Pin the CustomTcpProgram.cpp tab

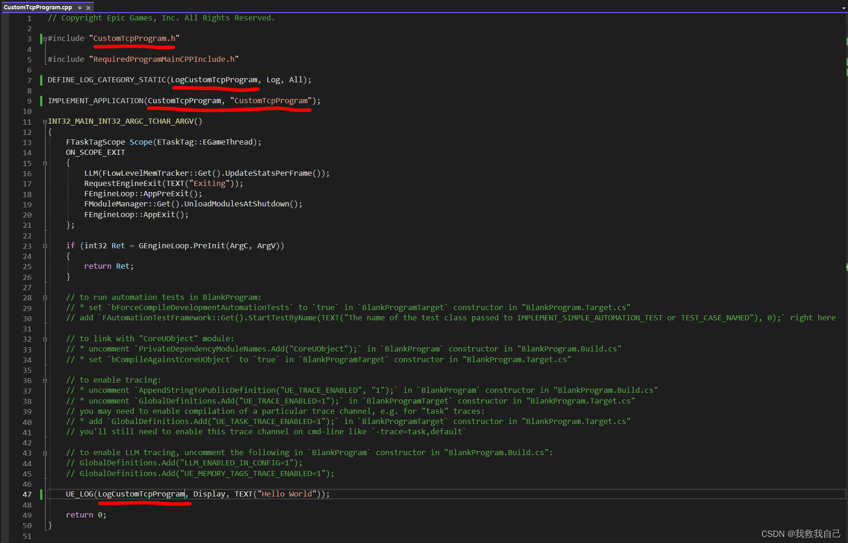80,7
